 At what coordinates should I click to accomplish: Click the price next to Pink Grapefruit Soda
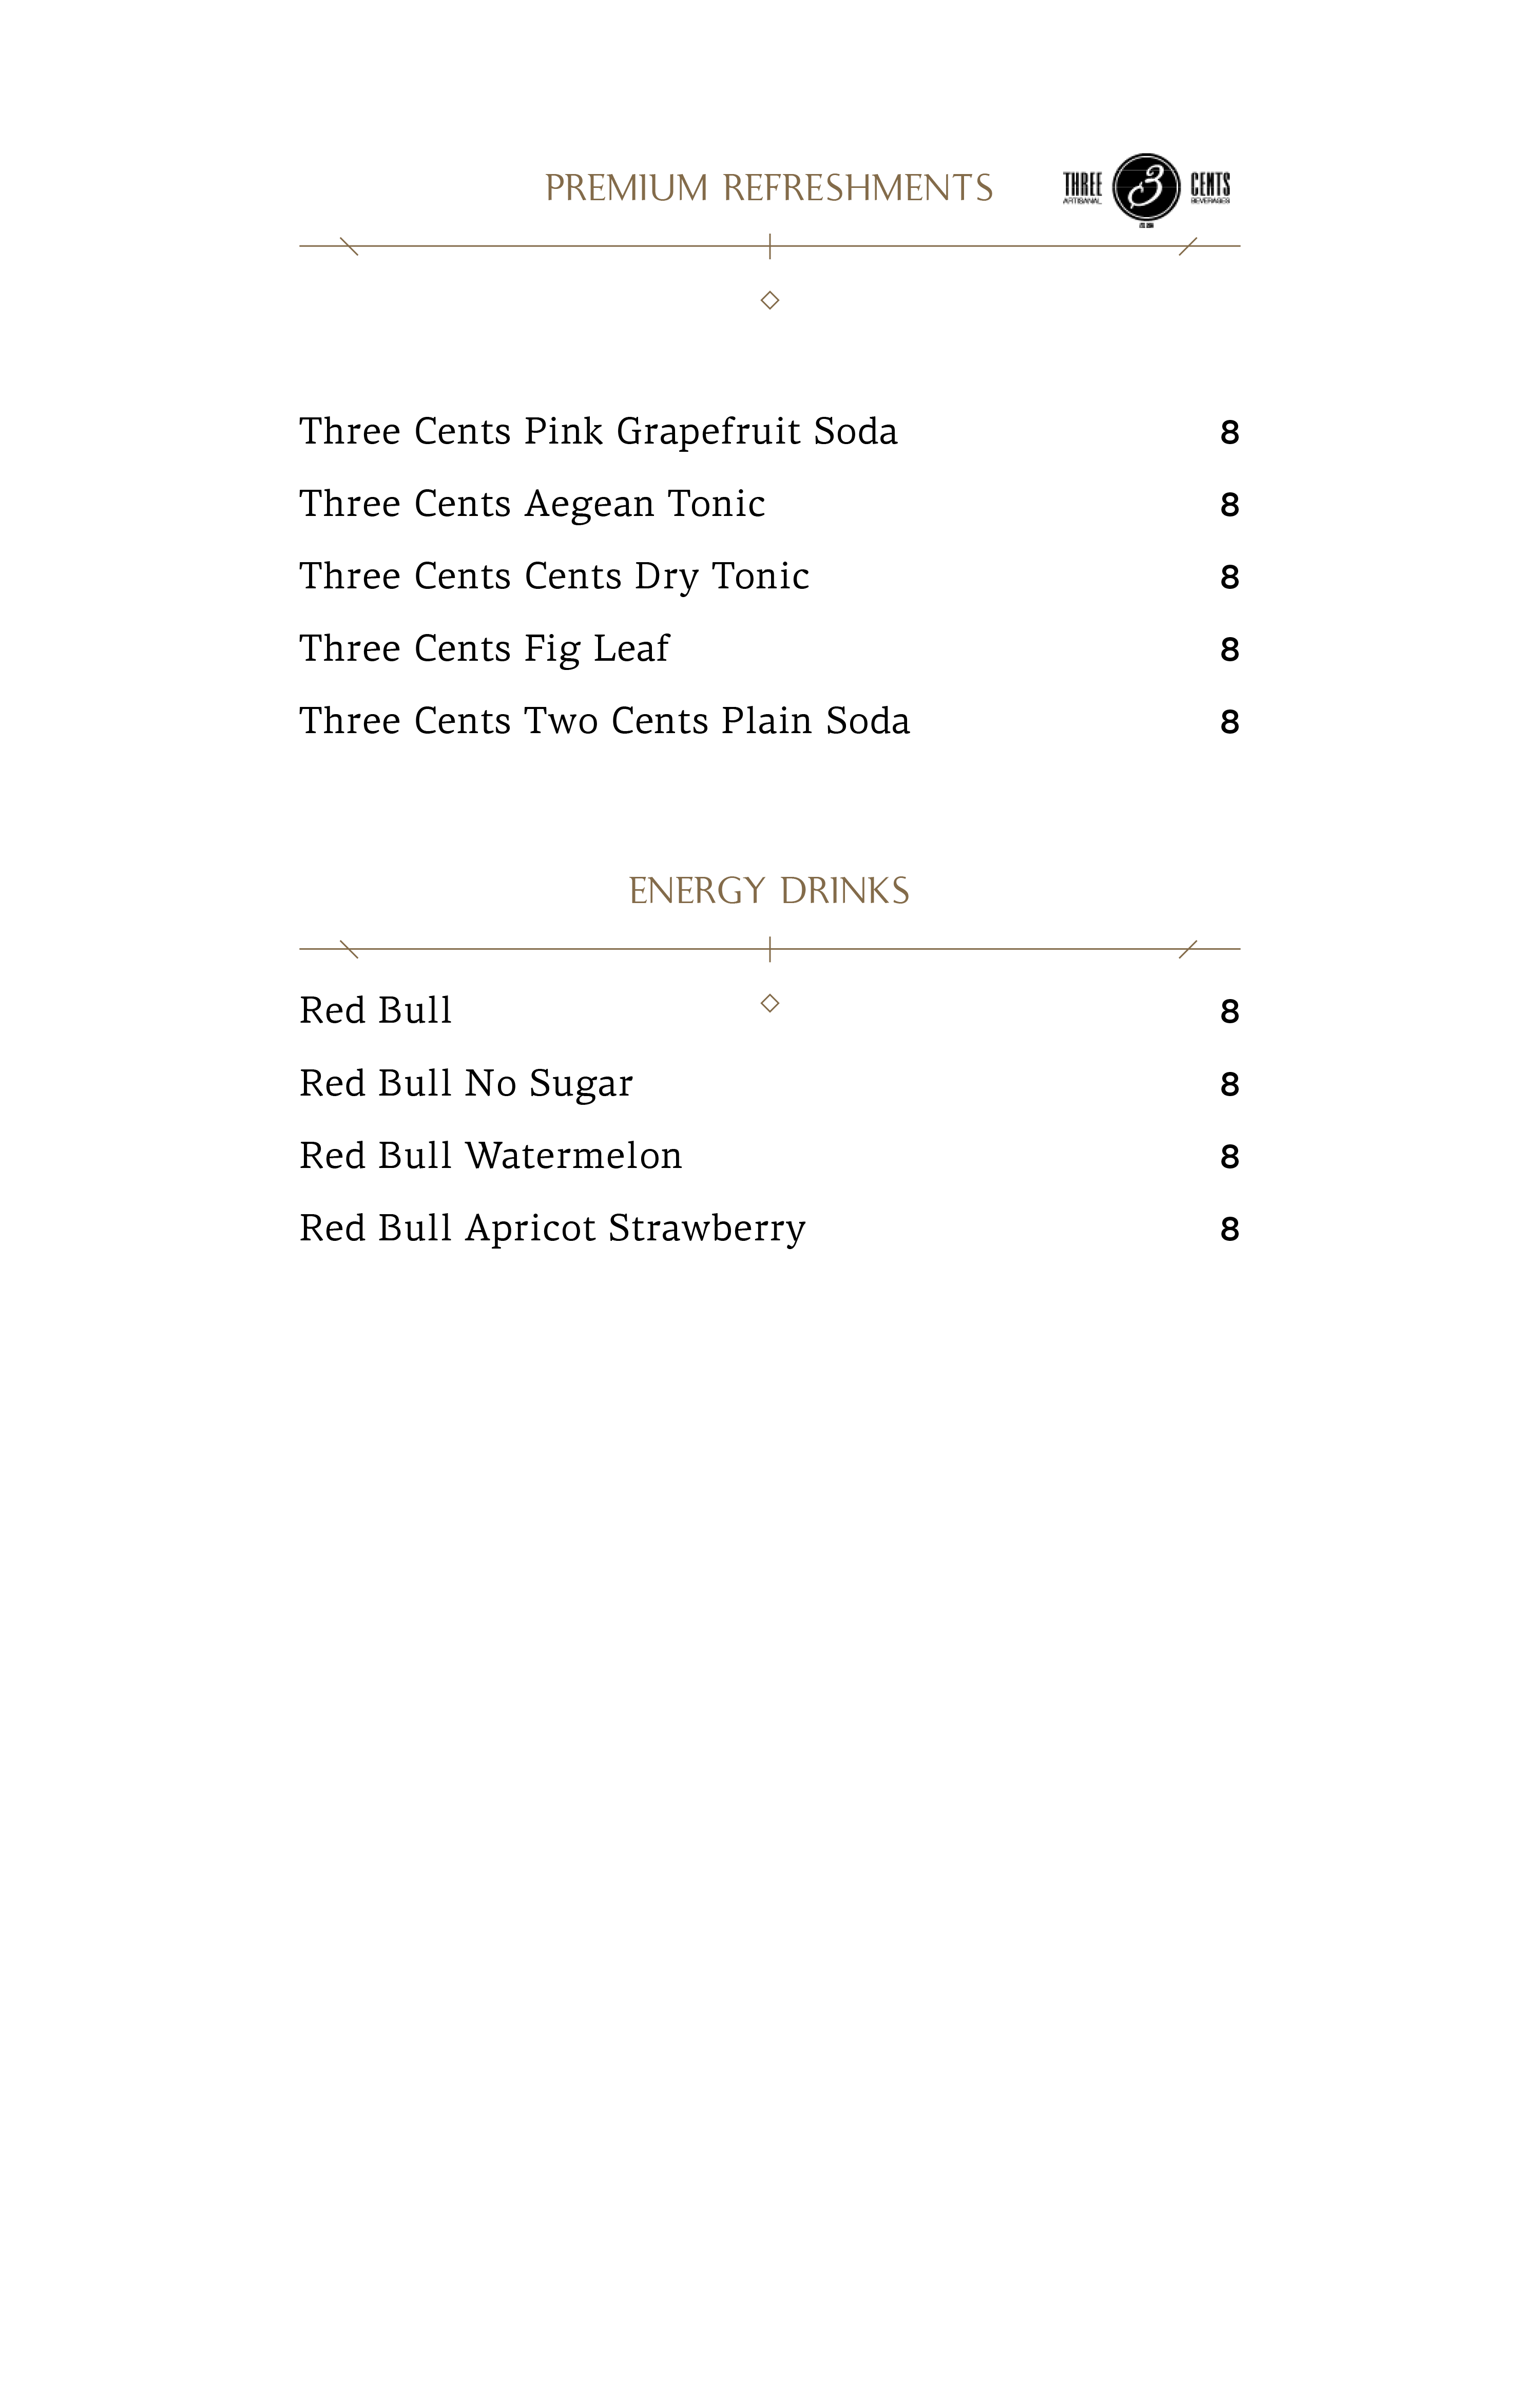click(x=1229, y=433)
